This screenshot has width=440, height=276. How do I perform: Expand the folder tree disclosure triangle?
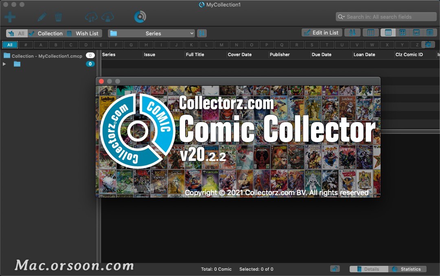pyautogui.click(x=4, y=64)
